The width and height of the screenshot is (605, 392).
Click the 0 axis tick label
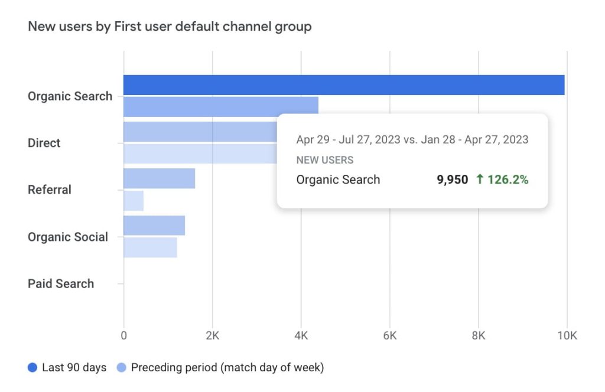[x=124, y=336]
